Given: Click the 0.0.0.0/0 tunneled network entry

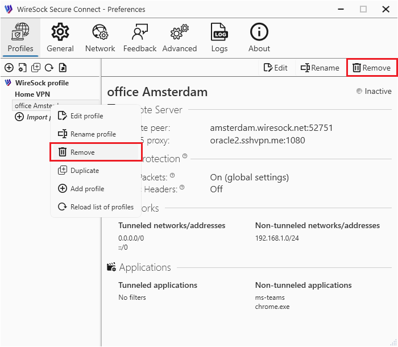Looking at the screenshot, I should tap(131, 238).
